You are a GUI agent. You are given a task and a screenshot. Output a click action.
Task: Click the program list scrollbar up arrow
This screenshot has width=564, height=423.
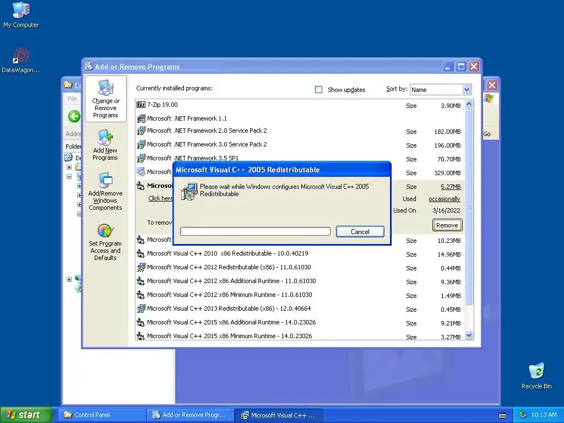469,104
